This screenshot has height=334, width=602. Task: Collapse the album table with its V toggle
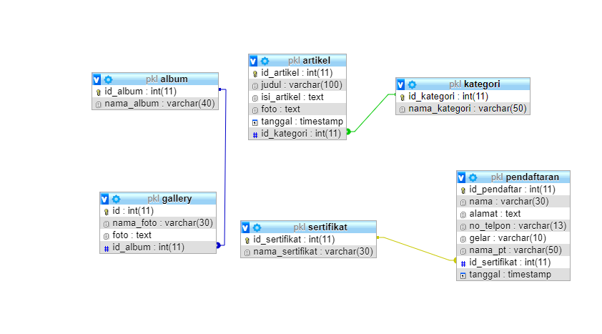click(97, 79)
